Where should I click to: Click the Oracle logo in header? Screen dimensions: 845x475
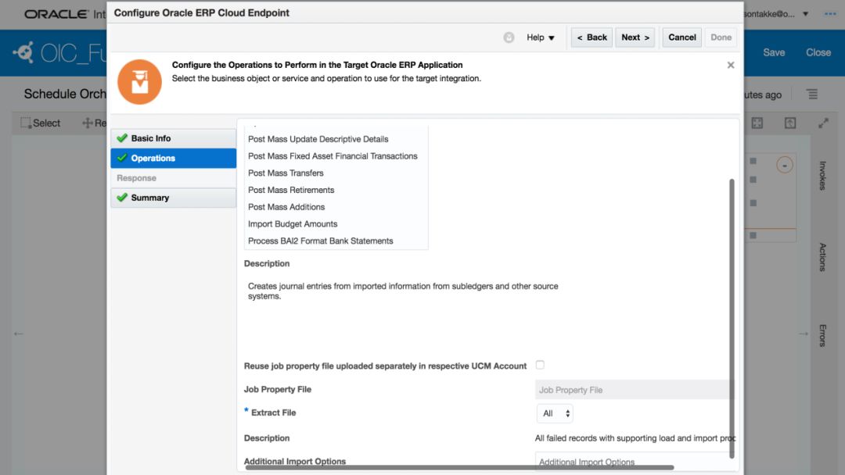pyautogui.click(x=56, y=15)
